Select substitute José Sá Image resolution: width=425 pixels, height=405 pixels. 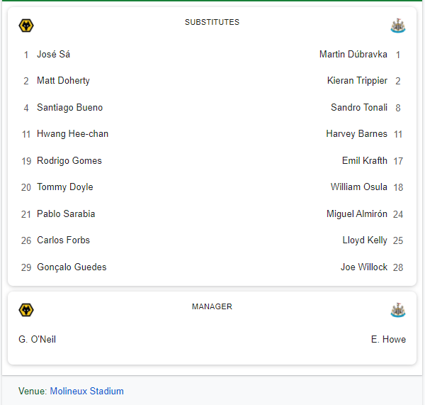tap(53, 55)
